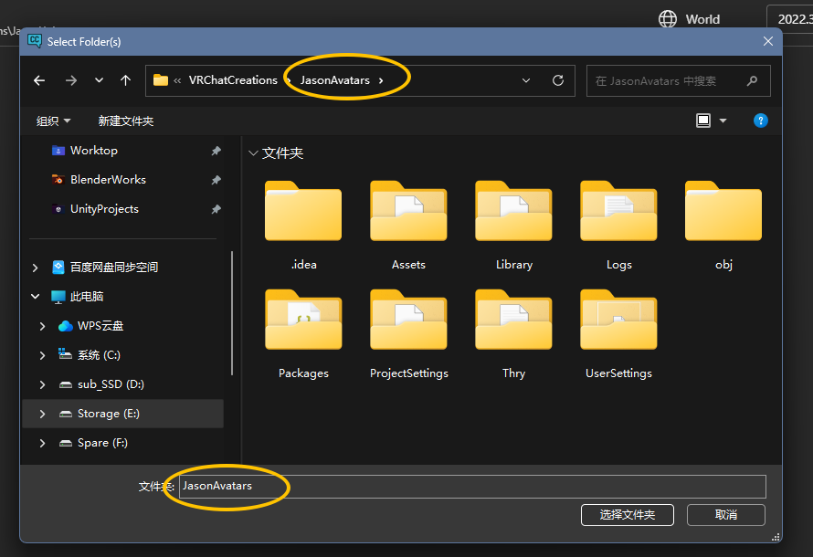
Task: Select the ProjectSettings folder
Action: tap(408, 327)
